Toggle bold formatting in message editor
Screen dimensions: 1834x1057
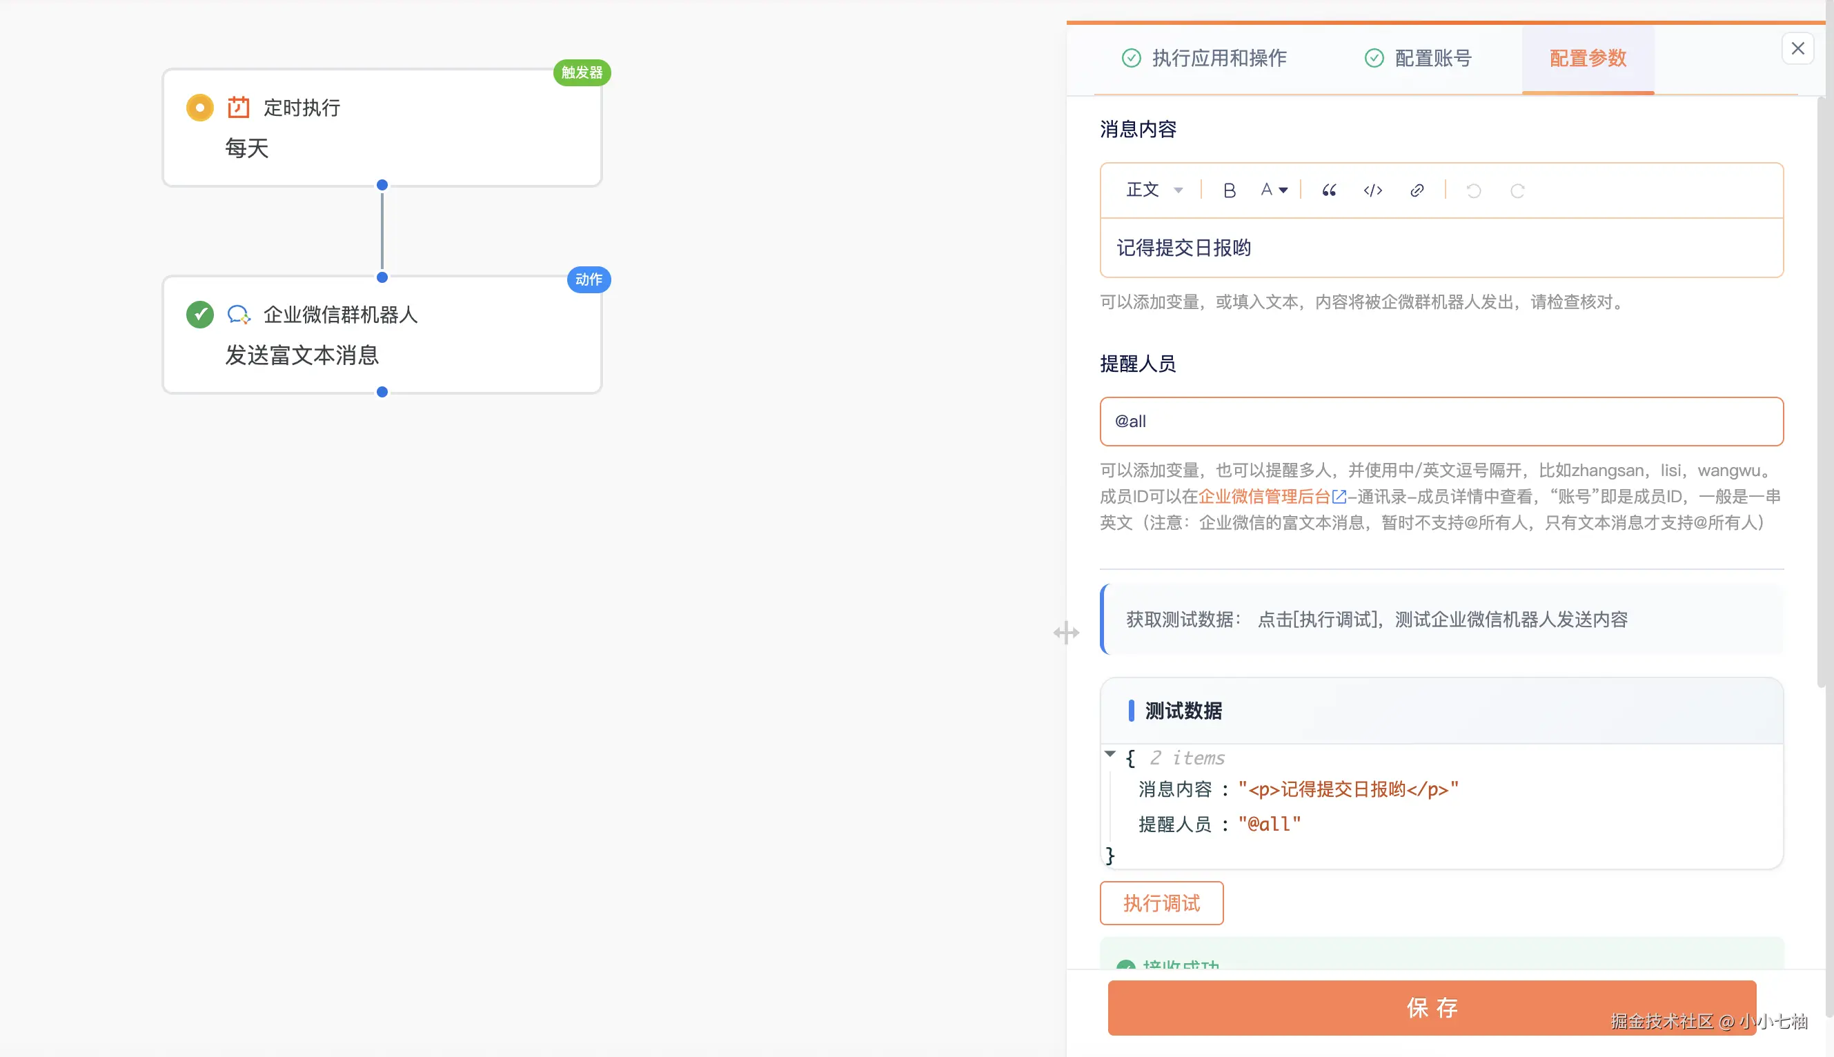point(1229,190)
